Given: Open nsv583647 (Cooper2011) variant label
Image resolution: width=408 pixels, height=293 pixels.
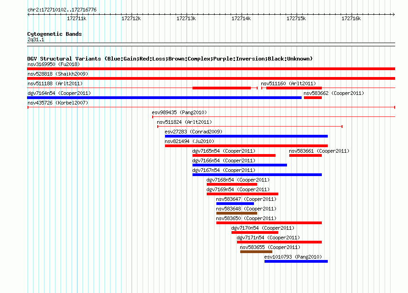Looking at the screenshot, I should click(246, 199).
